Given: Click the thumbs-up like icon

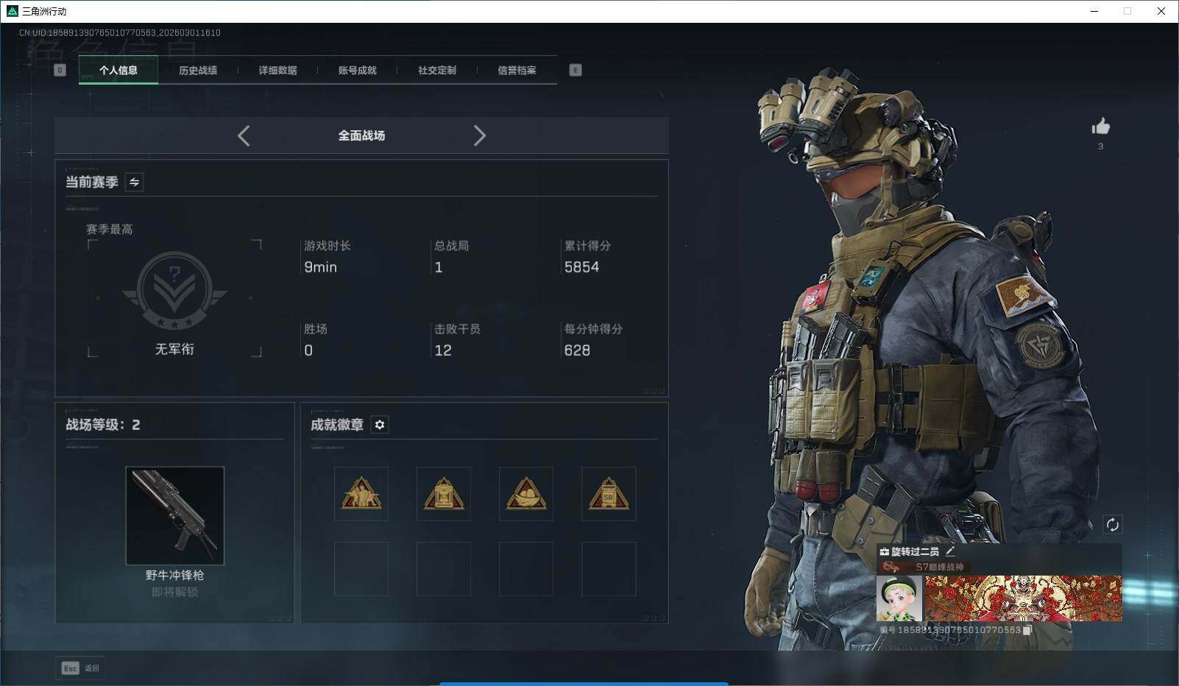Looking at the screenshot, I should pyautogui.click(x=1100, y=127).
